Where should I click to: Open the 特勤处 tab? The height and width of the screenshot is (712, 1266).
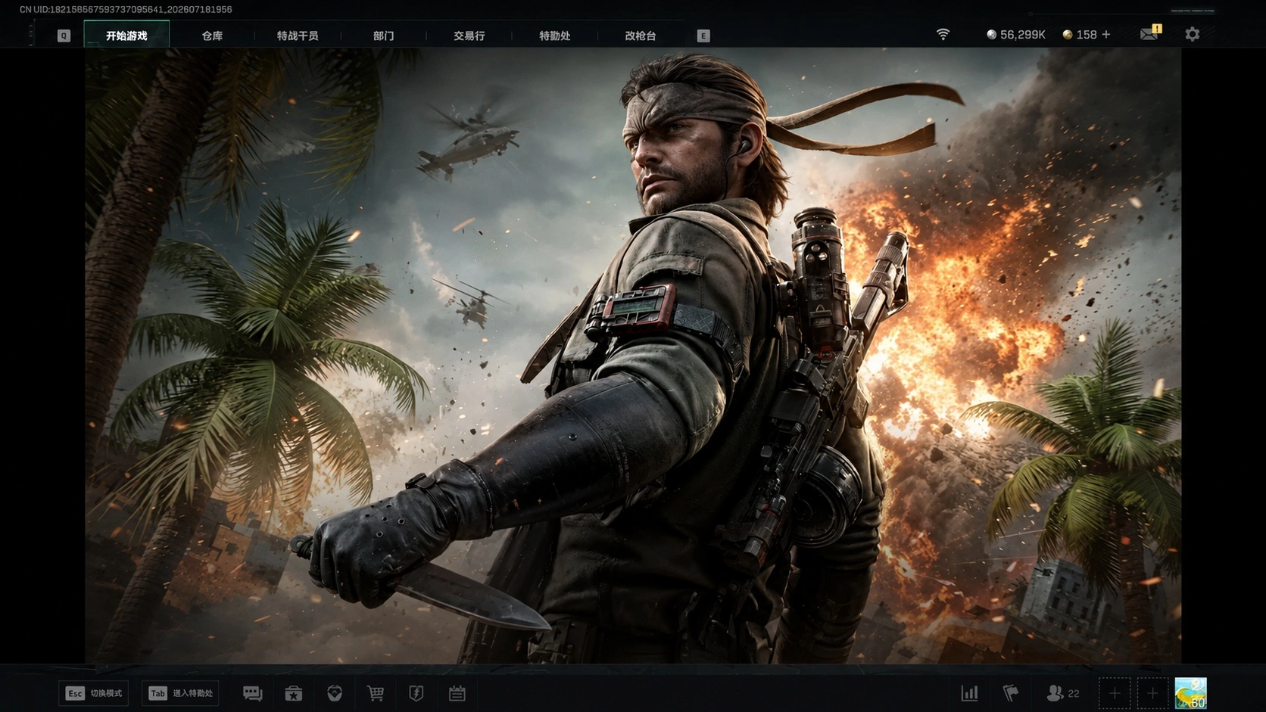click(x=554, y=36)
